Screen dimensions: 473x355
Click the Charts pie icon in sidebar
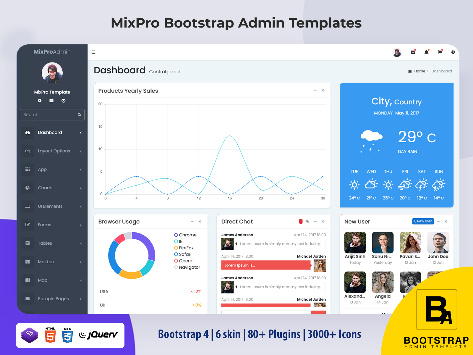pos(27,188)
